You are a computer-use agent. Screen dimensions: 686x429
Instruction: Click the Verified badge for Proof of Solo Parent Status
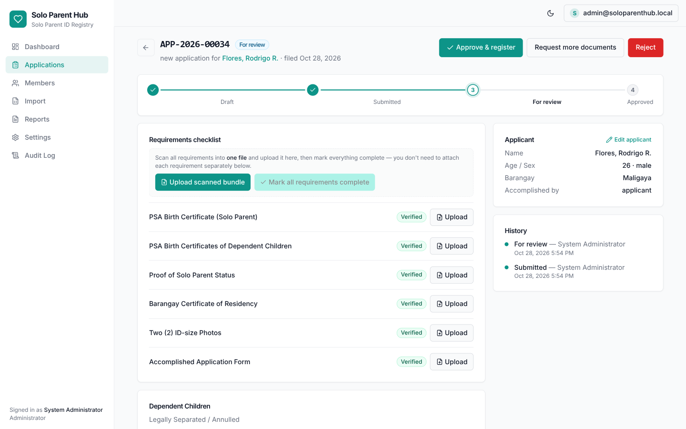click(x=412, y=275)
